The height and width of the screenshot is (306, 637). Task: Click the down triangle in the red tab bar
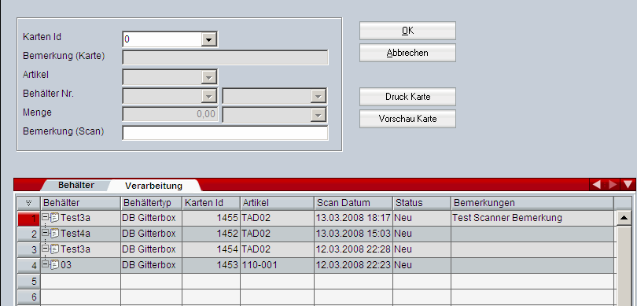pos(628,185)
